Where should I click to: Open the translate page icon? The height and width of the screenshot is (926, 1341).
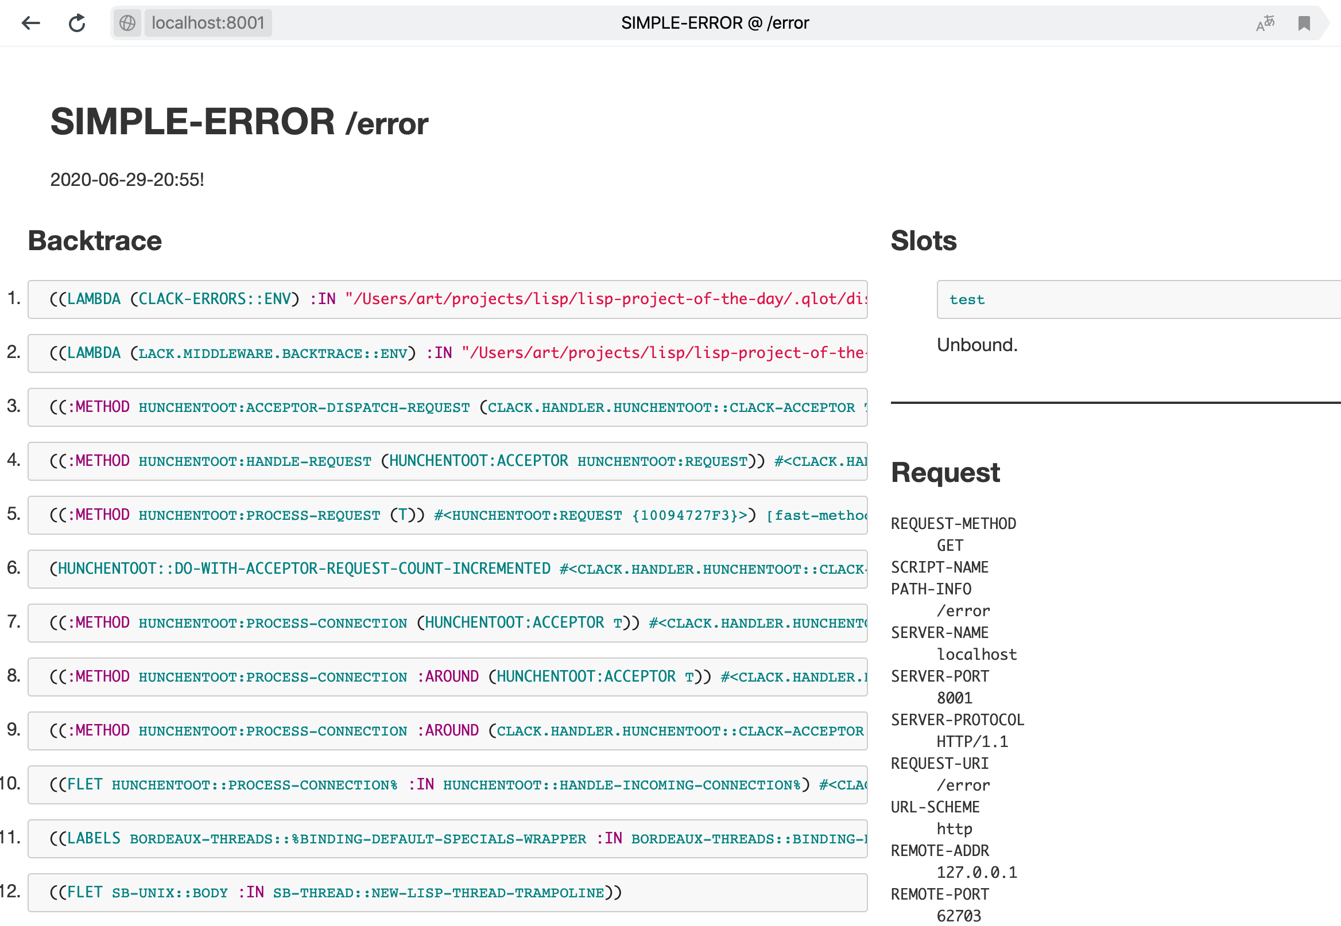point(1266,23)
